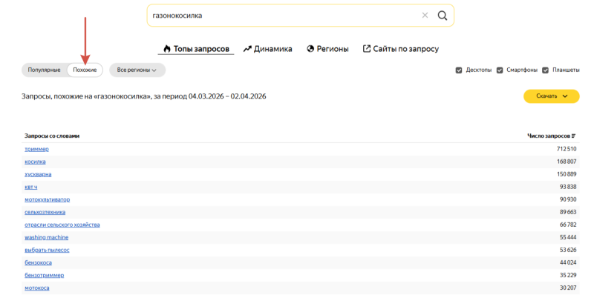
Task: Click the Запросы со словами column header
Action: [x=52, y=136]
